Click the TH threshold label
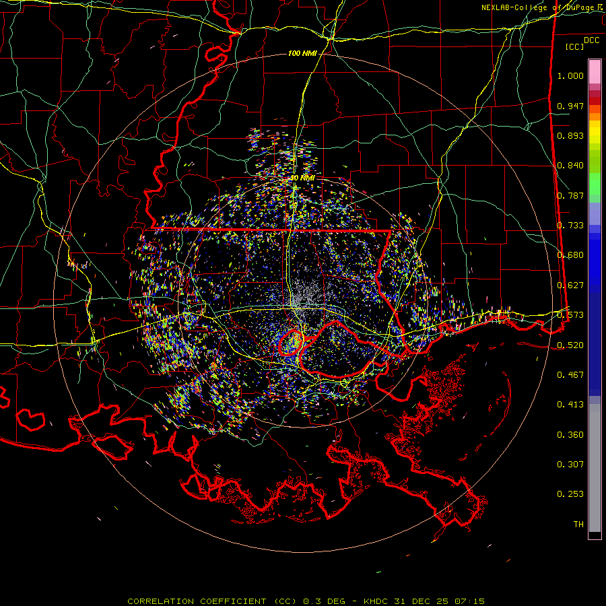This screenshot has height=606, width=606. (578, 525)
